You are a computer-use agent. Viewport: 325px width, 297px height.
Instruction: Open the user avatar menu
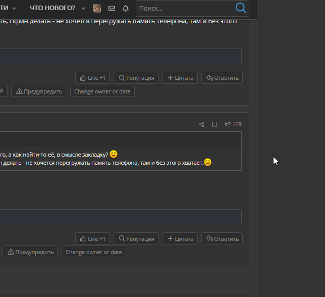97,8
